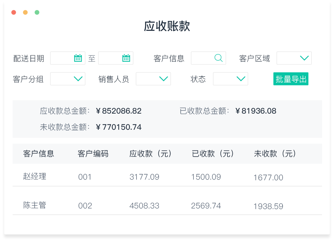The image size is (334, 244).
Task: Click the 客户编码 column header
Action: click(x=93, y=154)
